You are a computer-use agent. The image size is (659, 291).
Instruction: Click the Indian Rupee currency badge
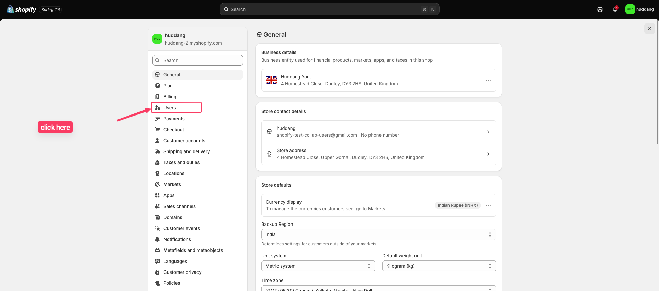click(x=458, y=205)
